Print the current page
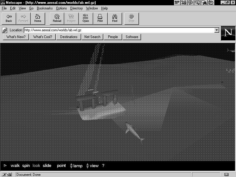The height and width of the screenshot is (177, 236). [100, 18]
